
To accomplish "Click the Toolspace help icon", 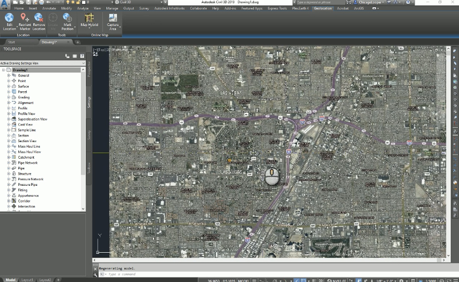I will pyautogui.click(x=82, y=56).
